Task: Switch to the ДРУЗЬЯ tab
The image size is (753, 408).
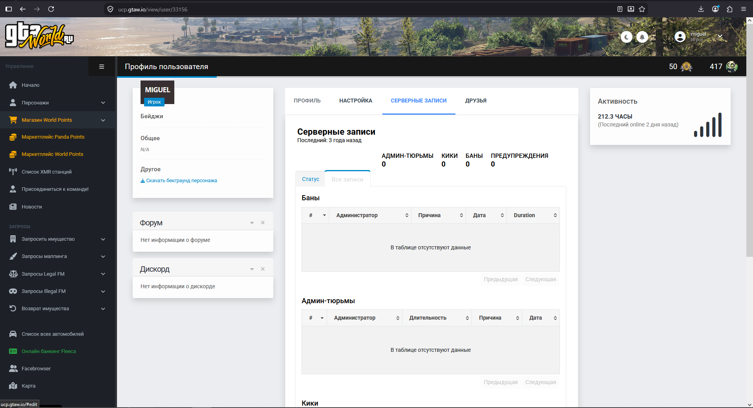Action: pyautogui.click(x=476, y=101)
